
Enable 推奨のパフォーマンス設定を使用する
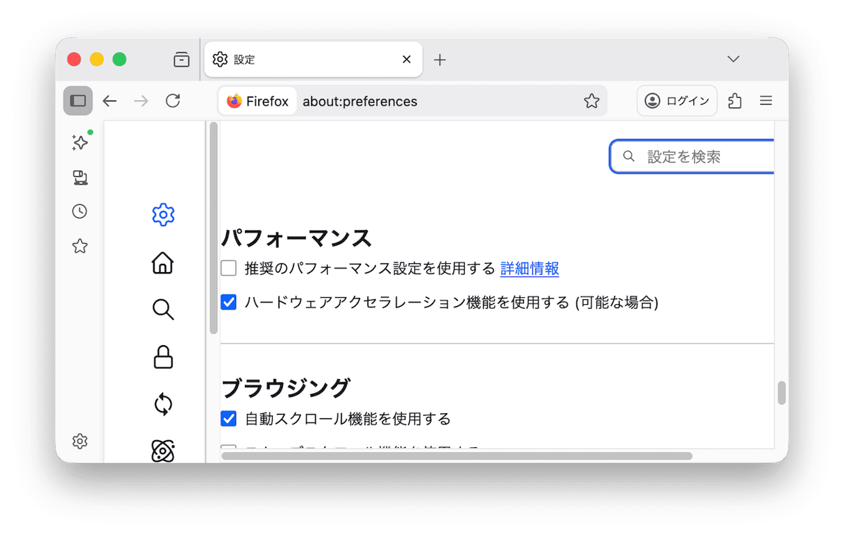(x=228, y=267)
